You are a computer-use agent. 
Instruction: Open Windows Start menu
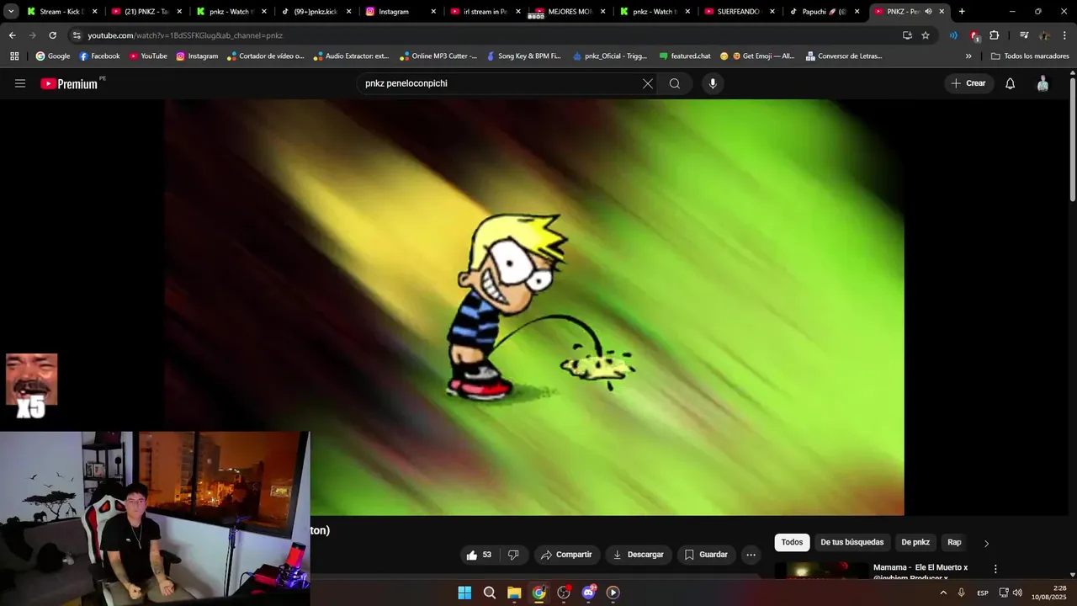pyautogui.click(x=464, y=593)
